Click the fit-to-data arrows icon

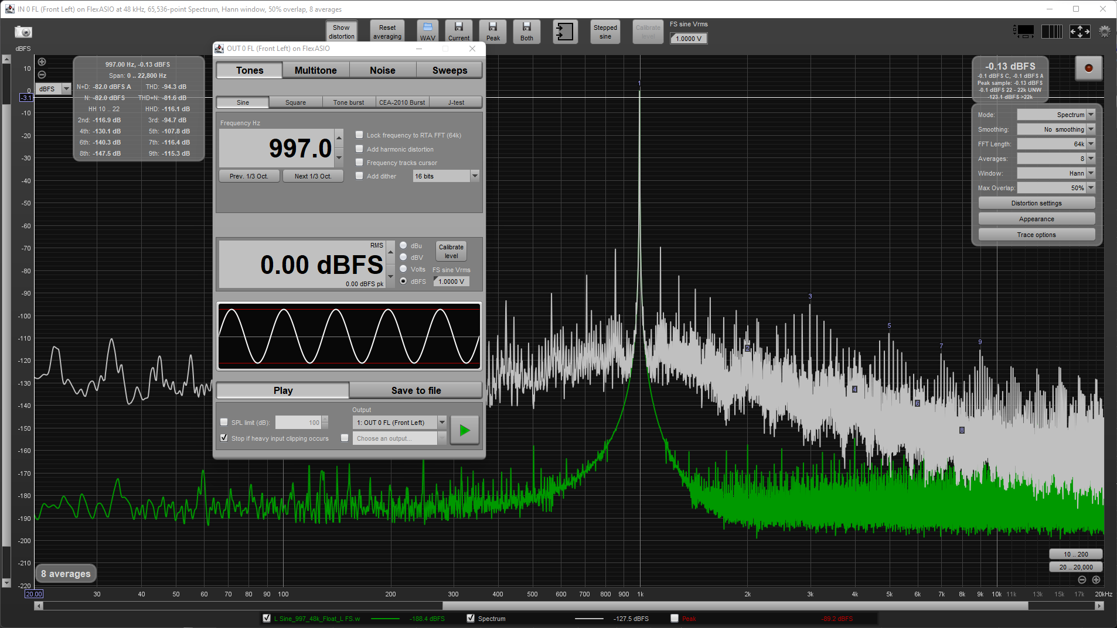pos(1079,32)
